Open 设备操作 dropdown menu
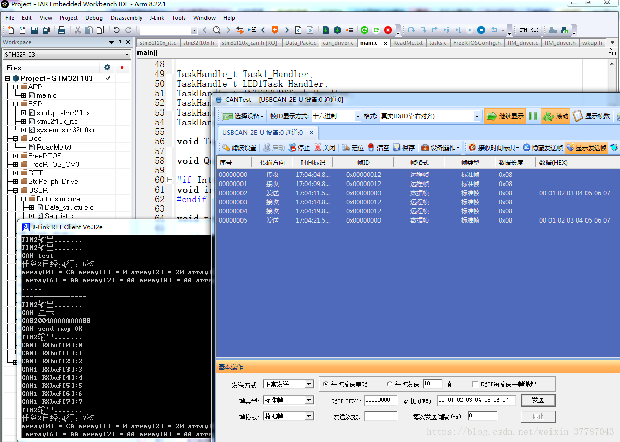The height and width of the screenshot is (442, 620). pos(440,148)
